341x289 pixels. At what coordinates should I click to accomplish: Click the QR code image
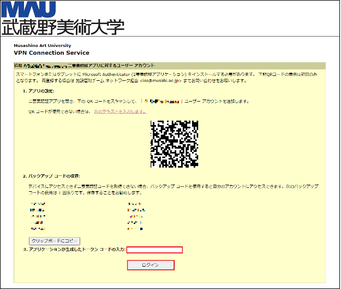[x=175, y=144]
